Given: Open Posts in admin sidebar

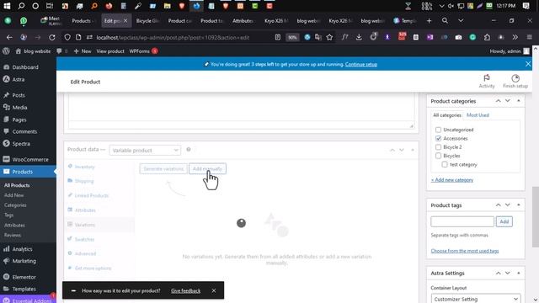Looking at the screenshot, I should coord(19,95).
